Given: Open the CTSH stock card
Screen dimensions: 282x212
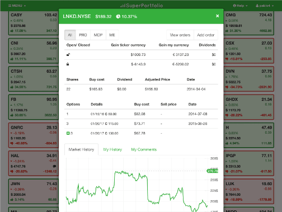Looking at the screenshot, I should pyautogui.click(x=34, y=79).
